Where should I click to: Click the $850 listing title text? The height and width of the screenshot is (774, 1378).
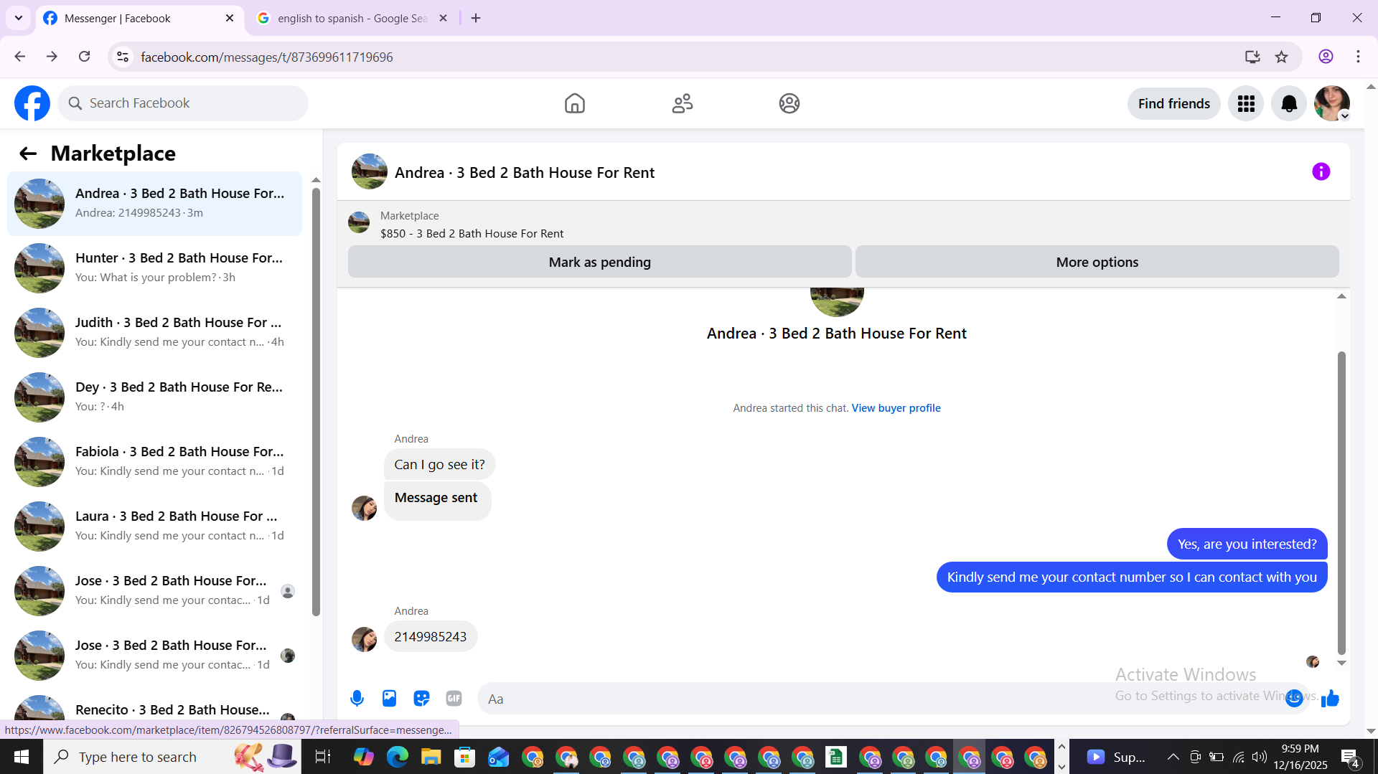[472, 234]
